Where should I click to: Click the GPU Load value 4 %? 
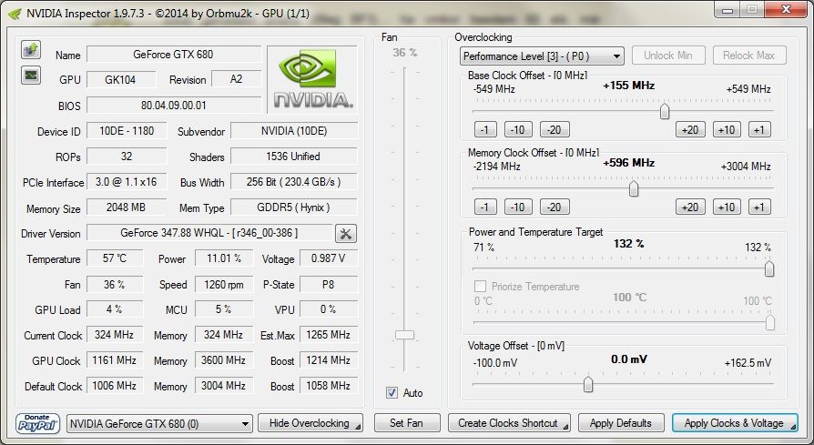click(x=115, y=309)
